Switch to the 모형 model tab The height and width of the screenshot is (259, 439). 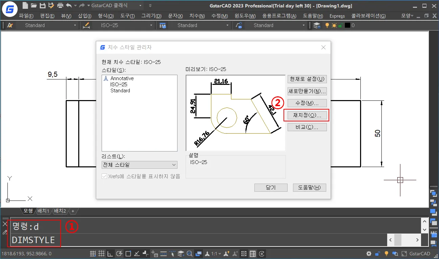point(28,211)
